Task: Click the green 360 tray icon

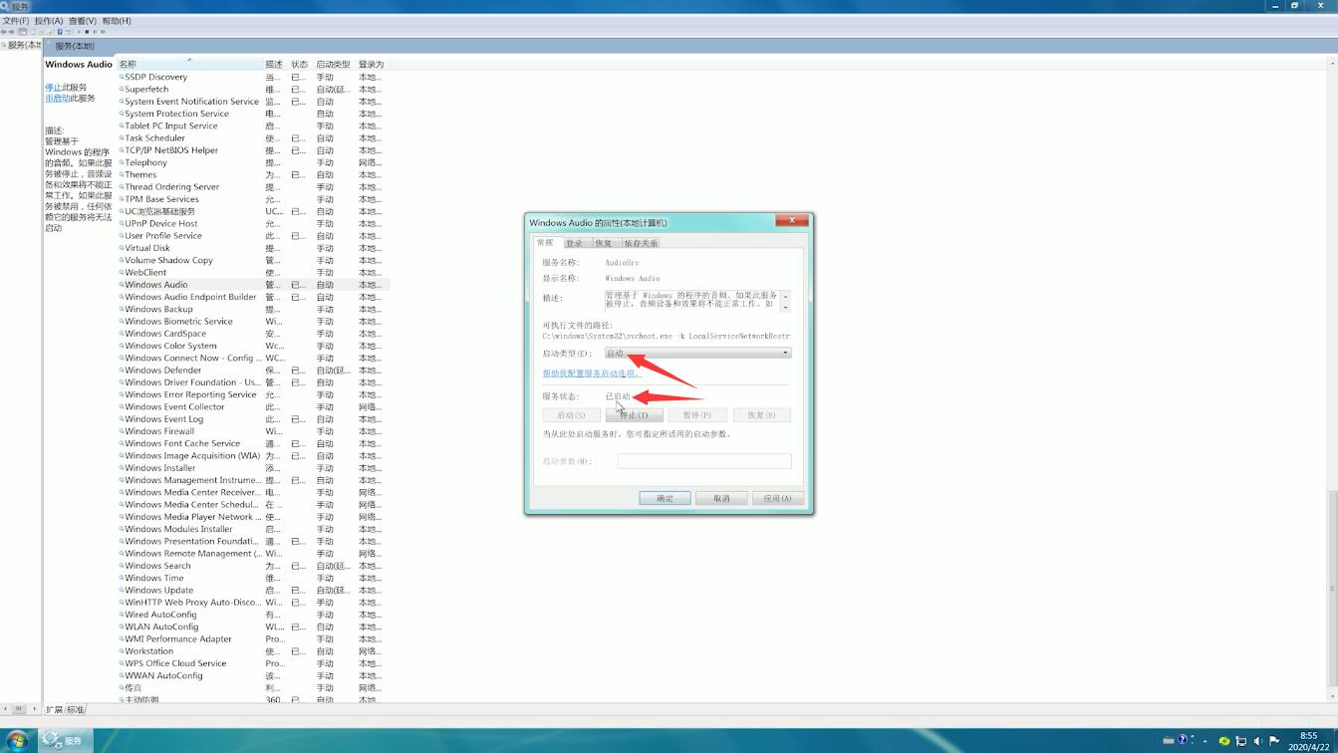Action: pyautogui.click(x=1224, y=741)
